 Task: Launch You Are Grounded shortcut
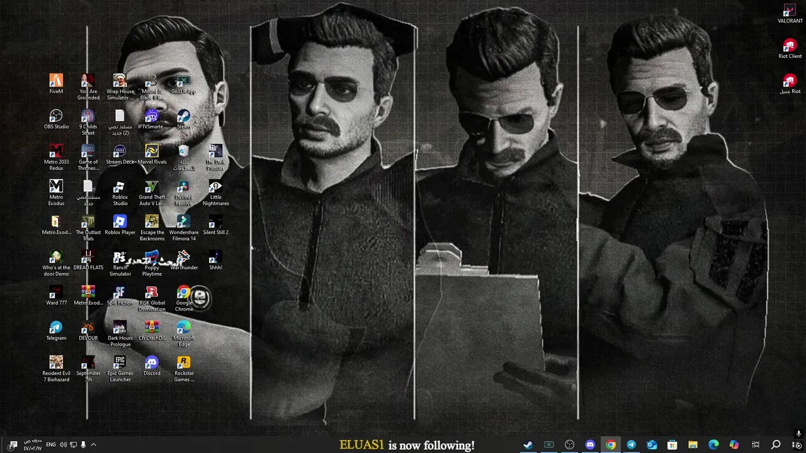[88, 87]
